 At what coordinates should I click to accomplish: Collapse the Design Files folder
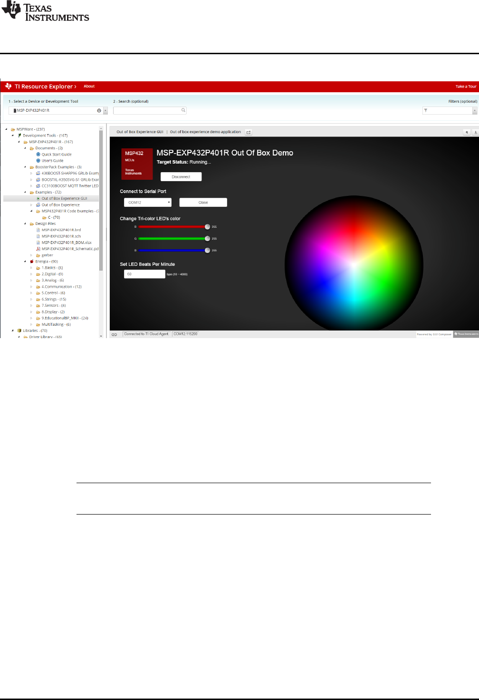[x=25, y=224]
